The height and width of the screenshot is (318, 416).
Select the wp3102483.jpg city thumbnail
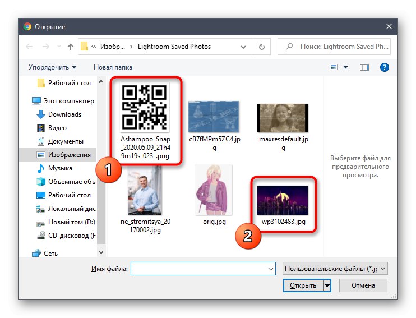(283, 200)
